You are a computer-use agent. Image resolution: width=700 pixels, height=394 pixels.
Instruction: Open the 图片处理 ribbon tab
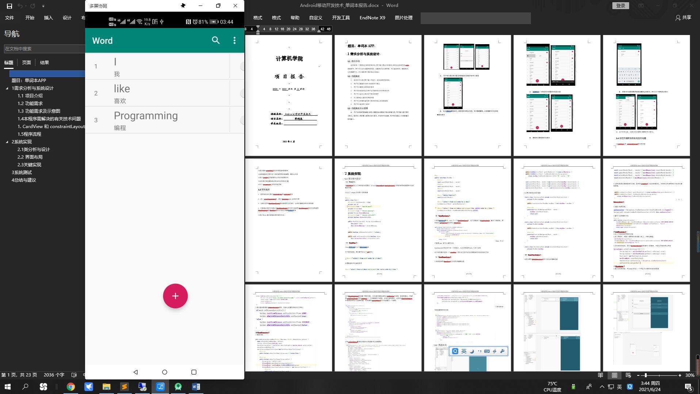pyautogui.click(x=404, y=18)
